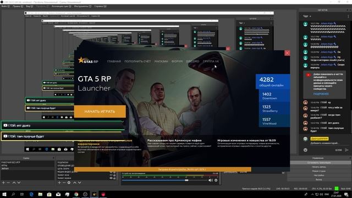The image size is (352, 198).
Task: Open the Windows notification center
Action: [x=346, y=194]
